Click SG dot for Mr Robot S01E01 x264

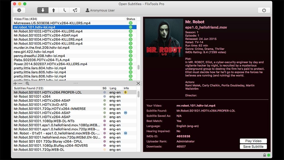tap(104, 97)
